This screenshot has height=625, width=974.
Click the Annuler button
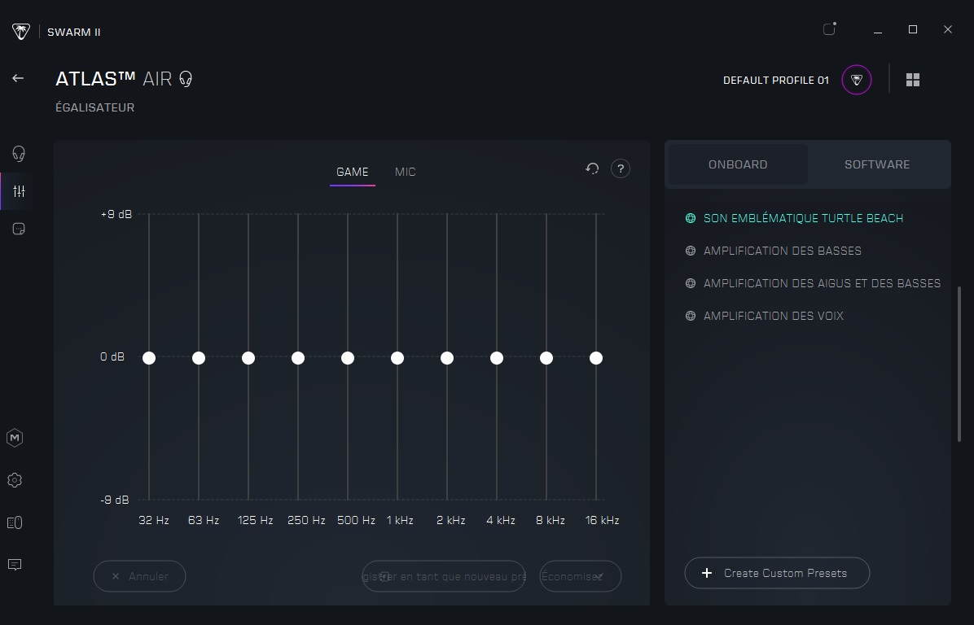(139, 576)
